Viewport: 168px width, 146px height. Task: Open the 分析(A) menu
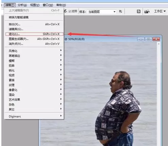point(22,5)
